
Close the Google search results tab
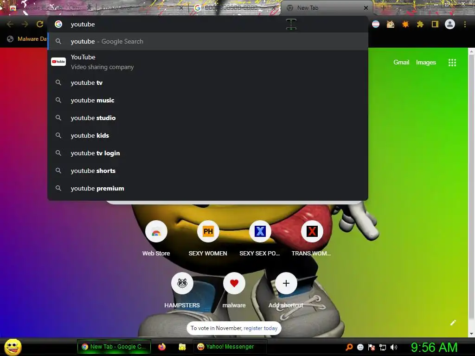tap(274, 8)
